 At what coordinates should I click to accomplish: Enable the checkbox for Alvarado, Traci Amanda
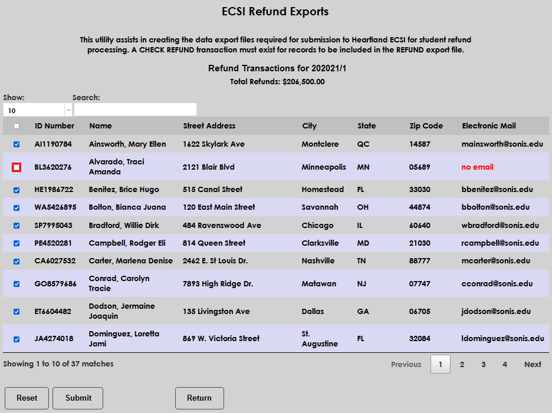17,167
